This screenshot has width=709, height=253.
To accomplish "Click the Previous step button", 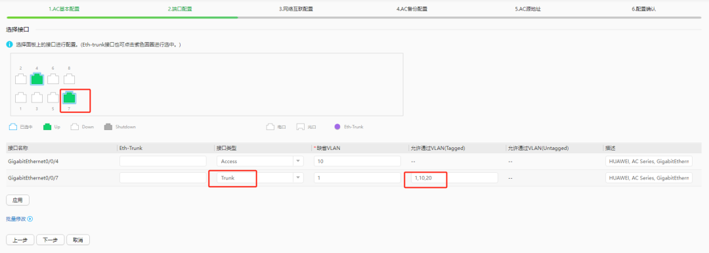I will [20, 240].
